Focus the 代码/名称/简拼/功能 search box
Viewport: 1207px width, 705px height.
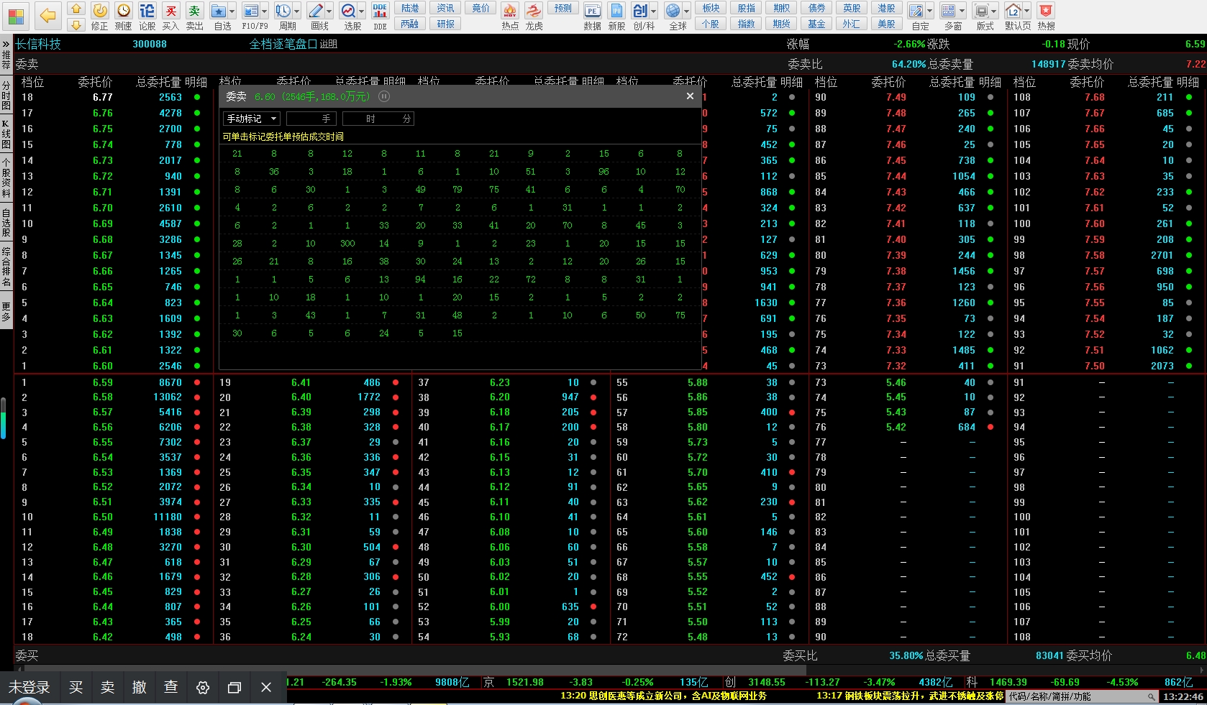click(x=1081, y=696)
